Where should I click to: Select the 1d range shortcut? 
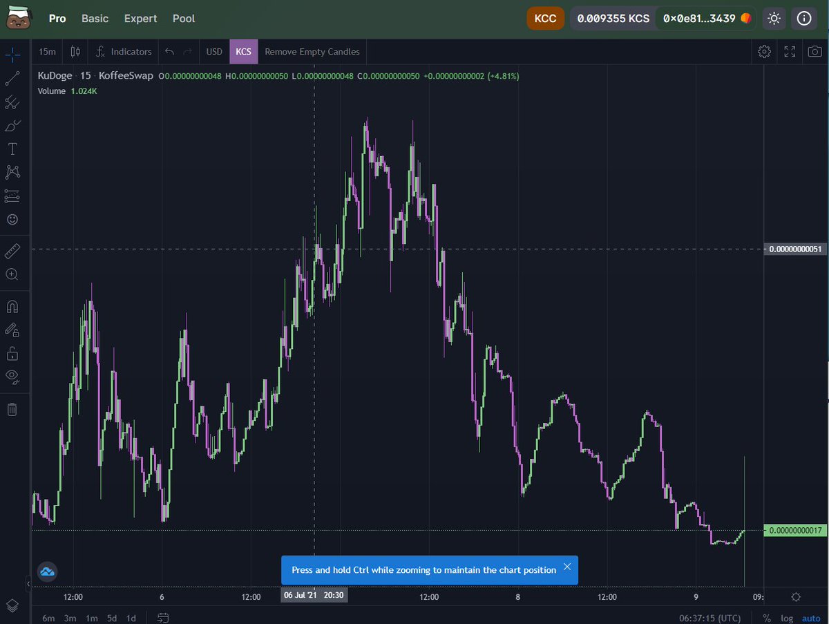click(x=131, y=618)
